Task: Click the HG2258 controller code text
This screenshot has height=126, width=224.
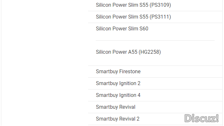Action: (150, 52)
